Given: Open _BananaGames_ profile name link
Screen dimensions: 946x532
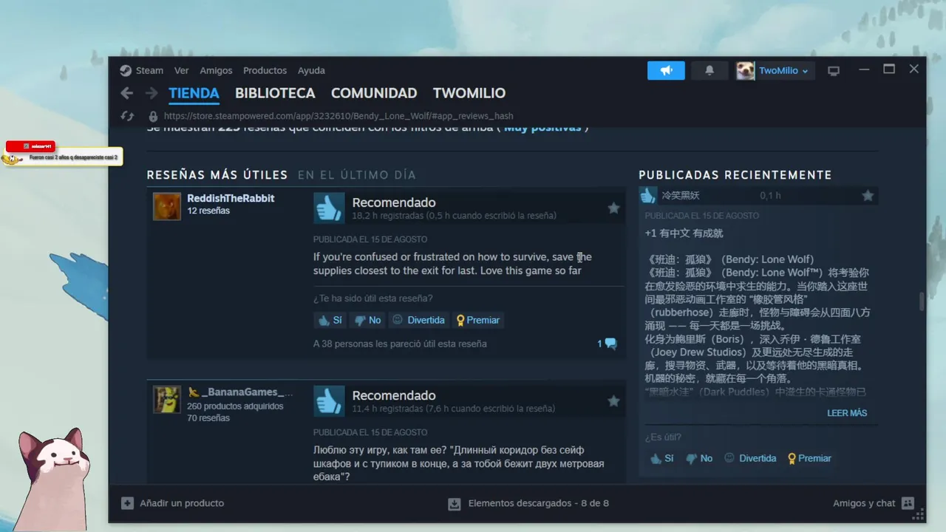Looking at the screenshot, I should click(239, 392).
